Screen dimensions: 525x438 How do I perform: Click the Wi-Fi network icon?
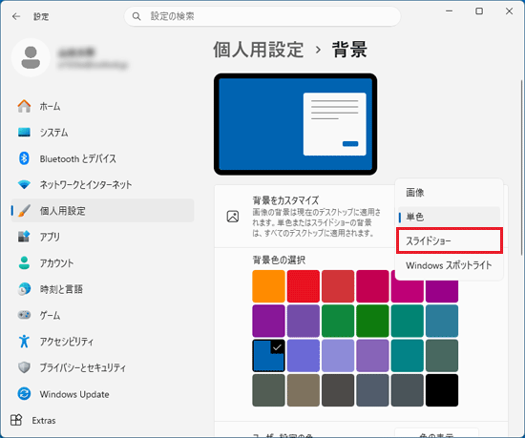pos(24,184)
